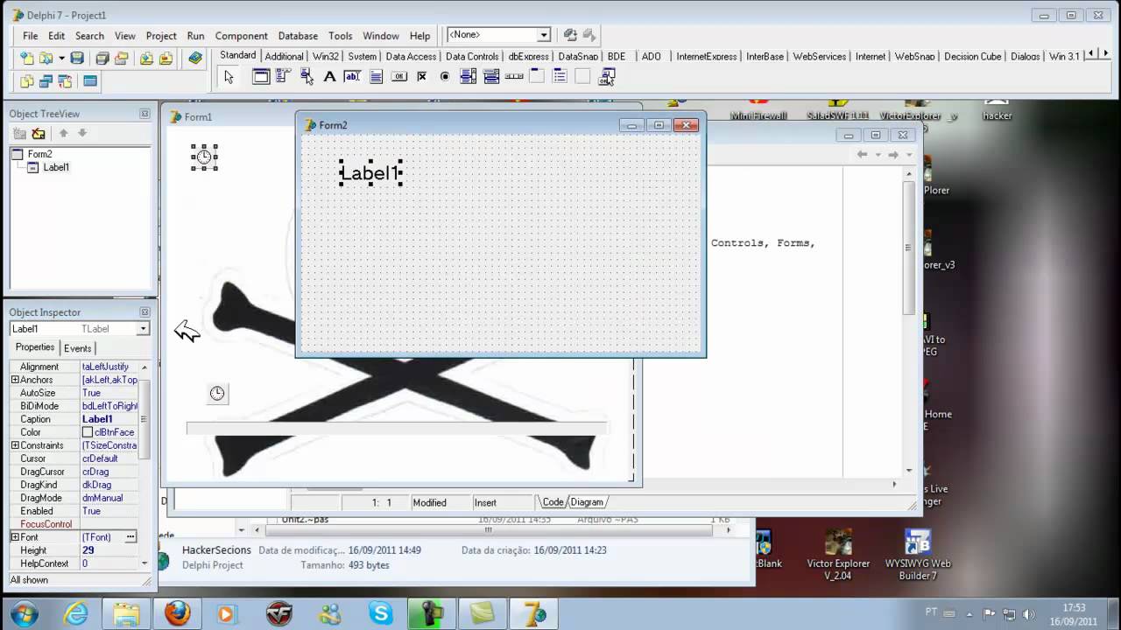Open Firefox from the taskbar
This screenshot has height=630, width=1121.
pos(178,613)
